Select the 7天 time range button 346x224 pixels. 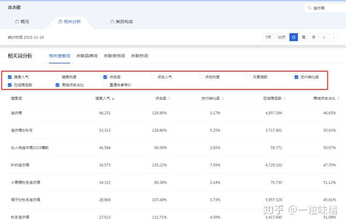tap(268, 37)
